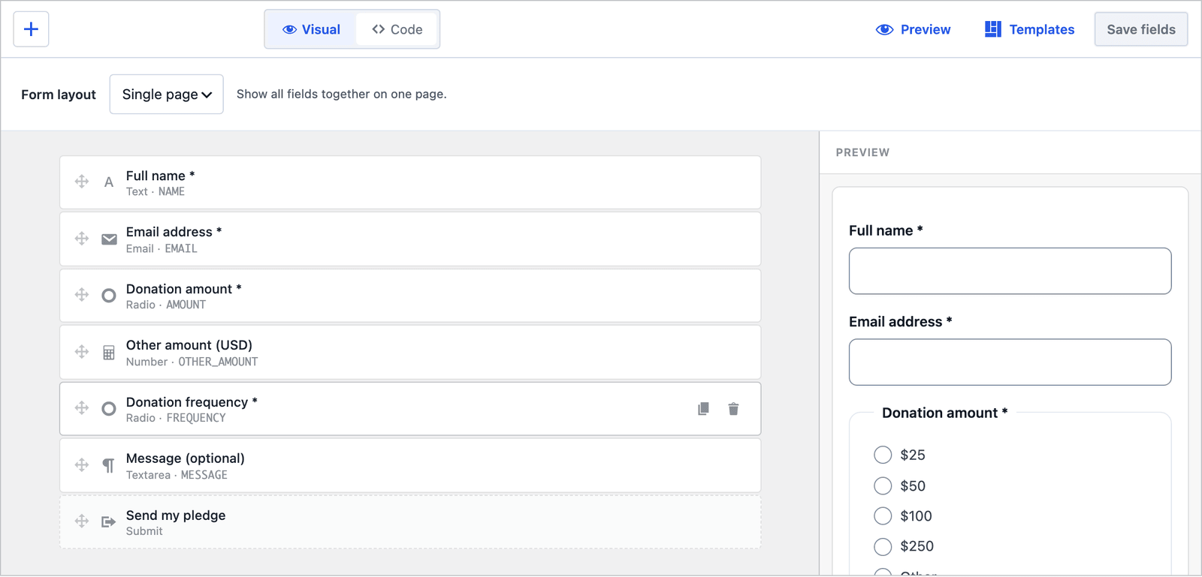Click the Form layout label
Image resolution: width=1202 pixels, height=577 pixels.
pyautogui.click(x=59, y=95)
